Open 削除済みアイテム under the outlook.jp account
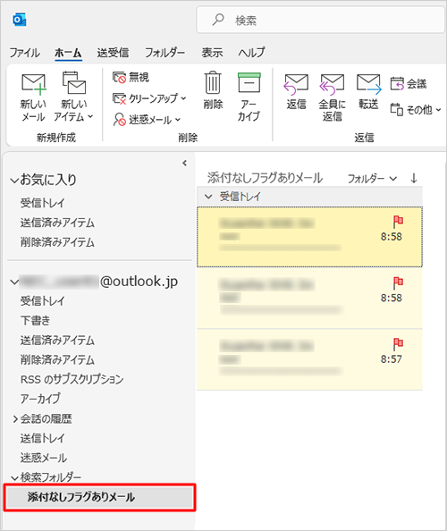The height and width of the screenshot is (531, 447). tap(57, 359)
